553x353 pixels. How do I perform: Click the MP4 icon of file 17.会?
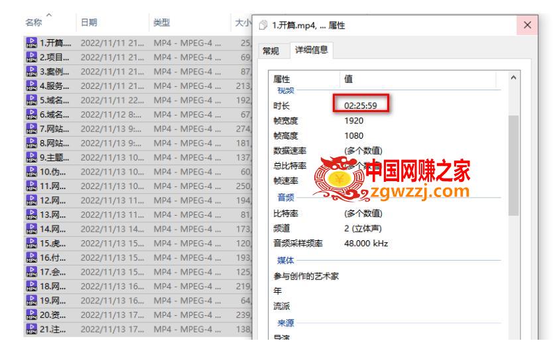pyautogui.click(x=31, y=272)
